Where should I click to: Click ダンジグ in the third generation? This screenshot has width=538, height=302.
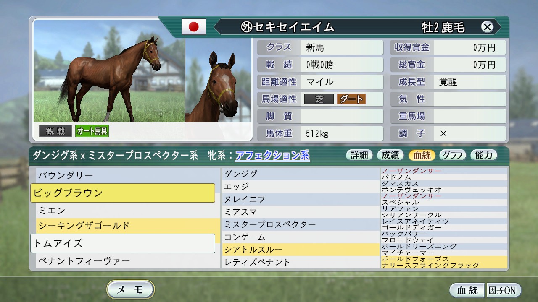click(301, 174)
